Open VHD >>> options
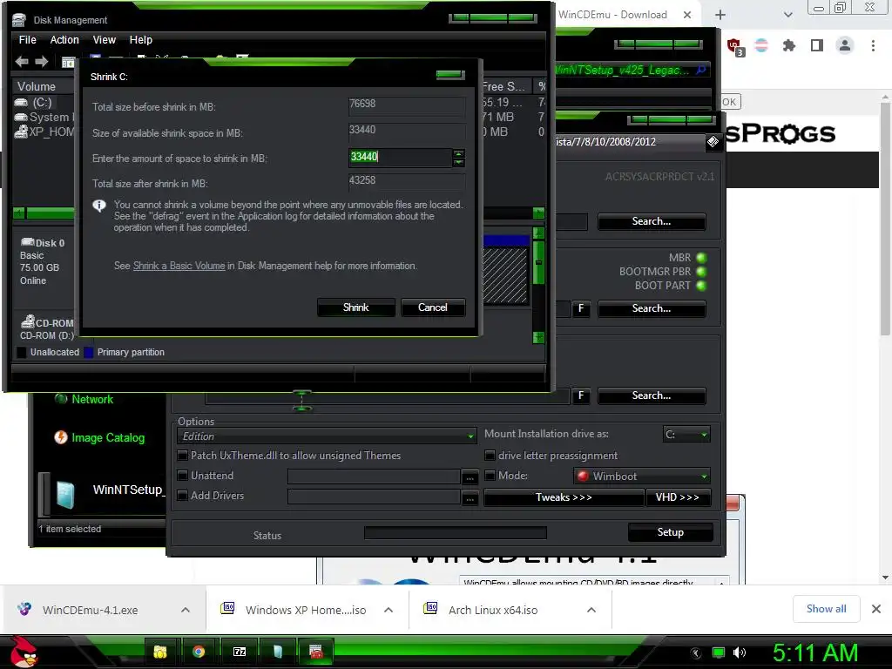Image resolution: width=892 pixels, height=669 pixels. pyautogui.click(x=678, y=497)
